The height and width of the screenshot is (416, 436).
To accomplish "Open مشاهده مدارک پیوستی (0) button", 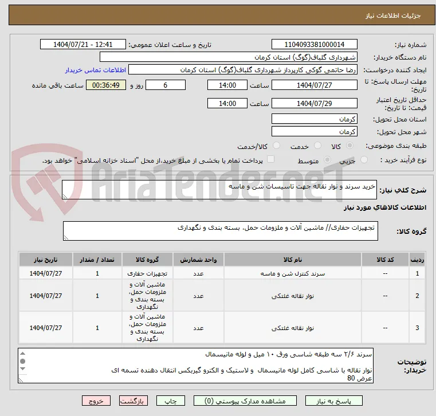I will pyautogui.click(x=245, y=401).
